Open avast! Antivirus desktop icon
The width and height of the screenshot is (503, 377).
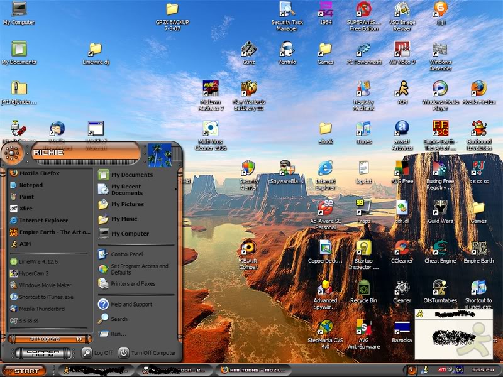coord(402,129)
